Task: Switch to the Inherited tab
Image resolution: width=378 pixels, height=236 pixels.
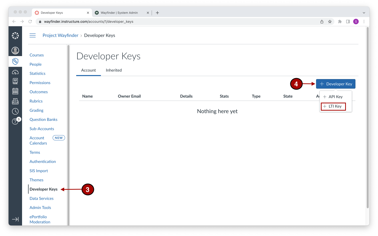Action: pyautogui.click(x=114, y=70)
